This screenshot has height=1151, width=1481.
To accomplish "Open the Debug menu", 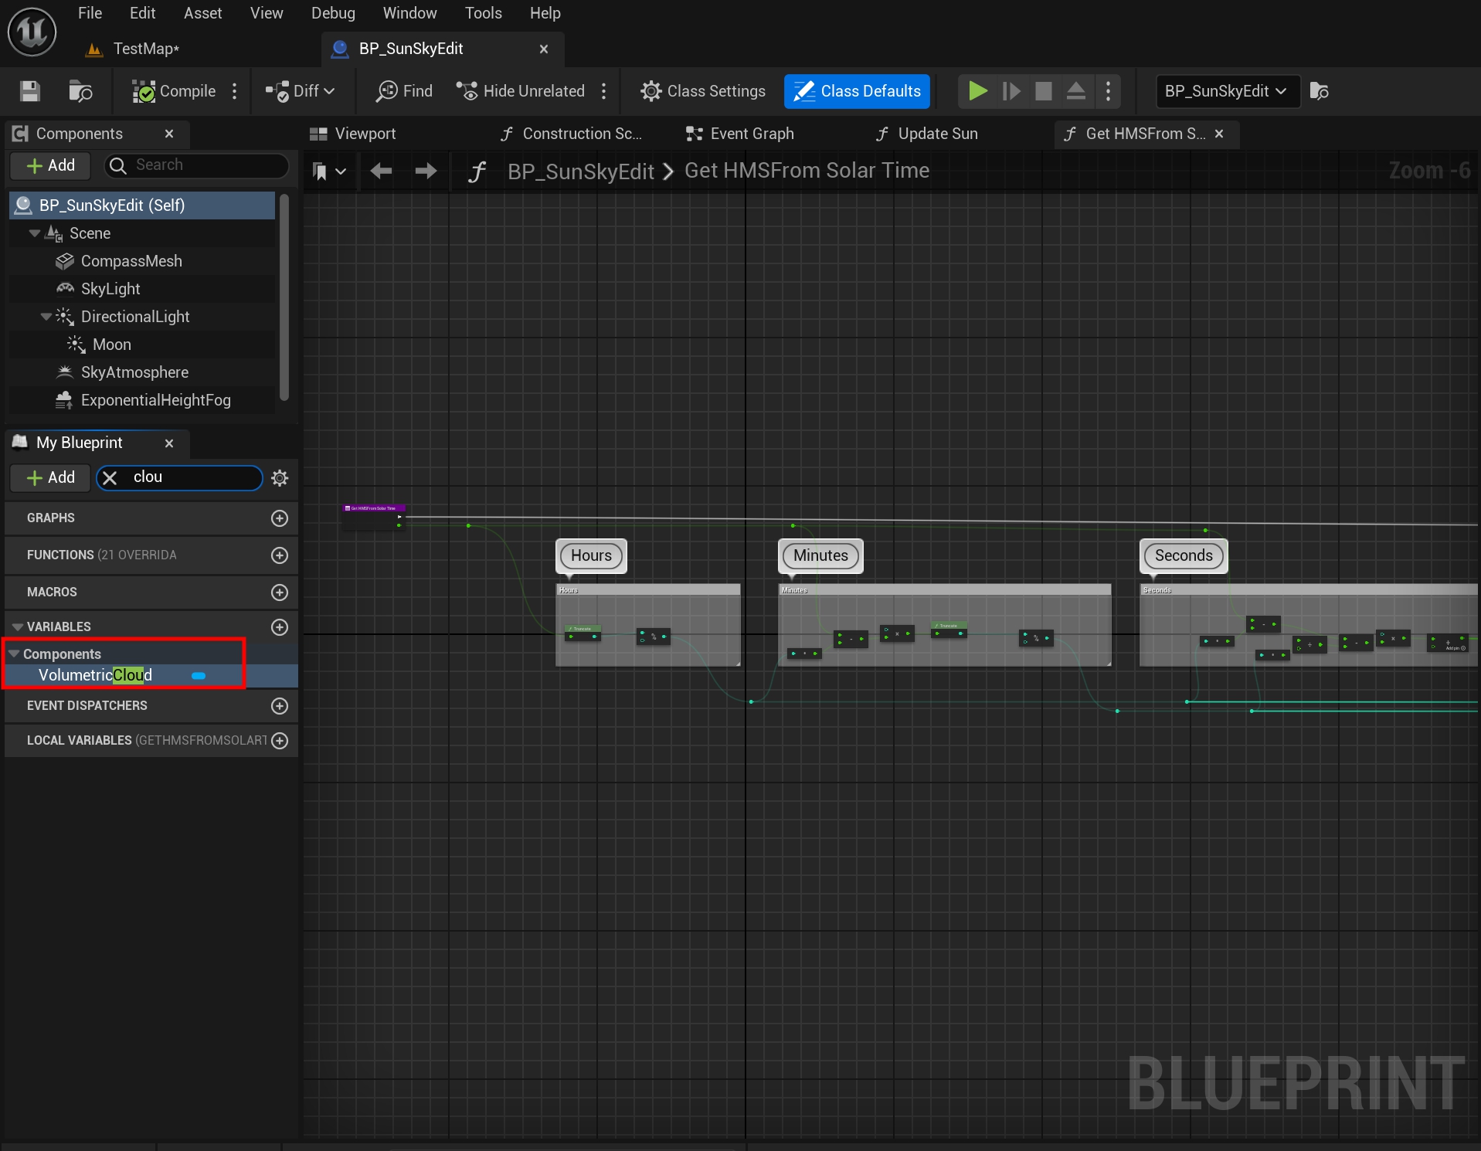I will pyautogui.click(x=333, y=13).
